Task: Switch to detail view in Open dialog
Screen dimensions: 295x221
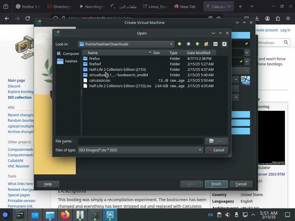Action: coord(224,44)
